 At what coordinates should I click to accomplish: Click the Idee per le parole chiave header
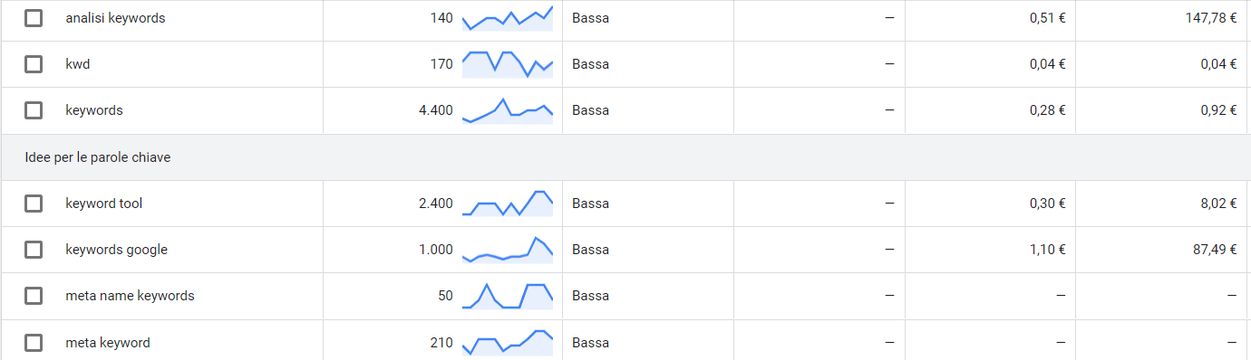[98, 157]
